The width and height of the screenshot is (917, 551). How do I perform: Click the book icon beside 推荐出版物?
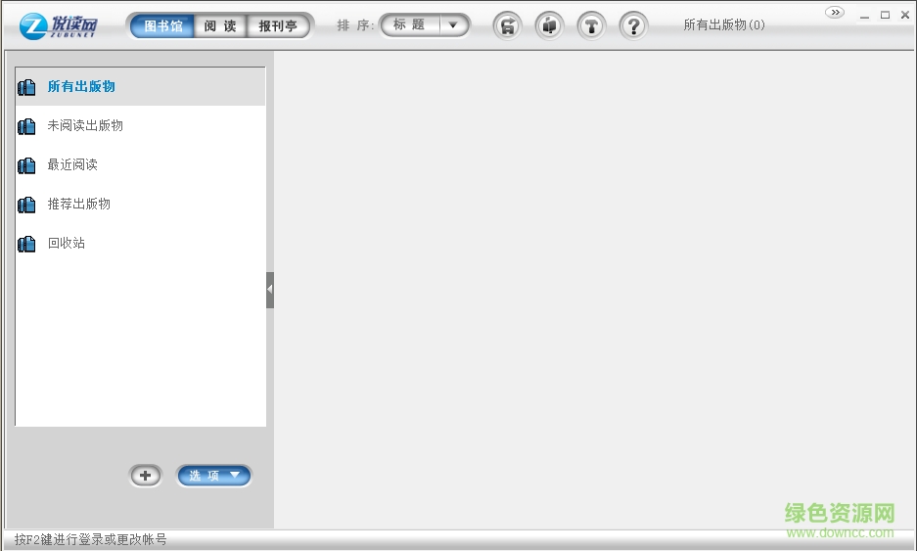pos(26,205)
